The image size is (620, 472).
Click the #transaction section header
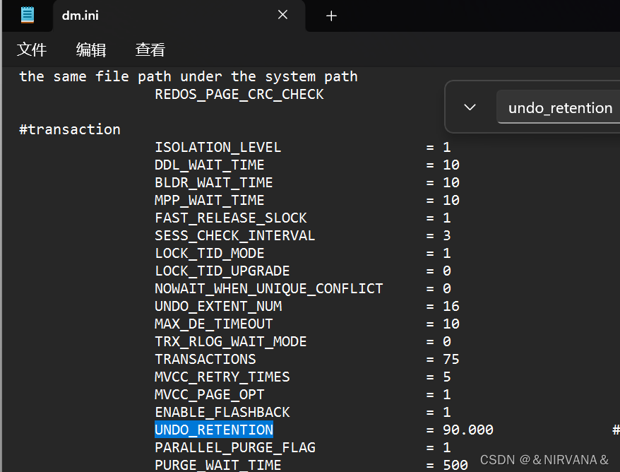[70, 130]
